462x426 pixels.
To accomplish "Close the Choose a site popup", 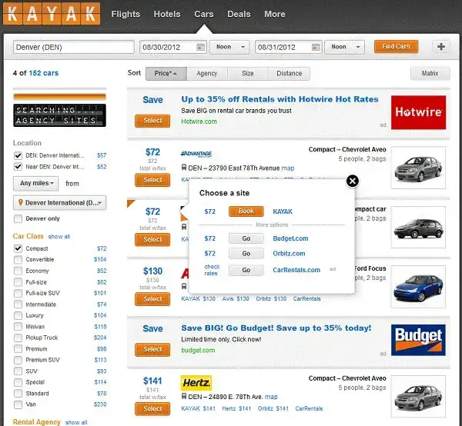I will coord(353,181).
